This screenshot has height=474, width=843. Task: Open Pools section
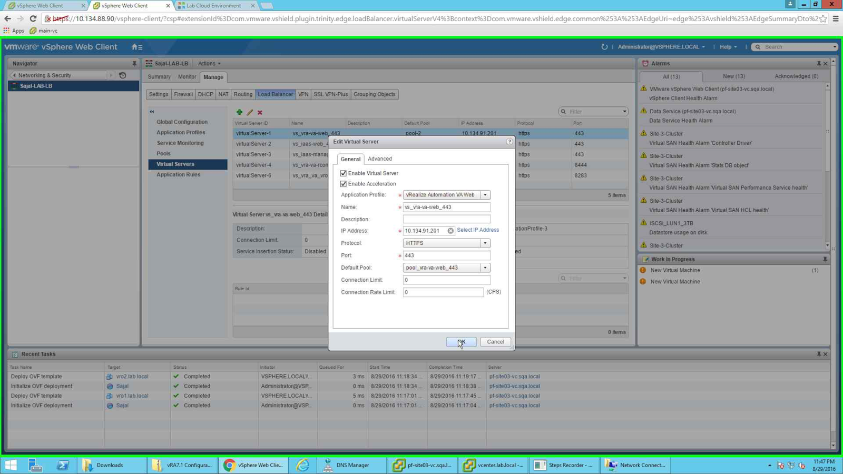(163, 154)
